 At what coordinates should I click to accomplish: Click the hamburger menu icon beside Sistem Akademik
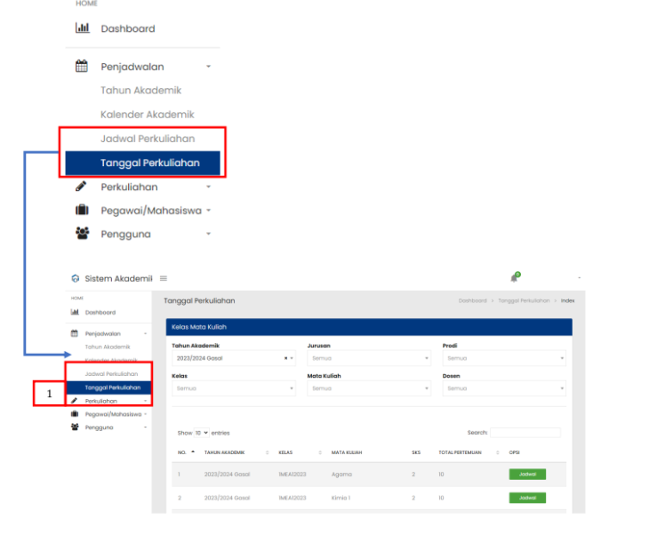tap(164, 279)
